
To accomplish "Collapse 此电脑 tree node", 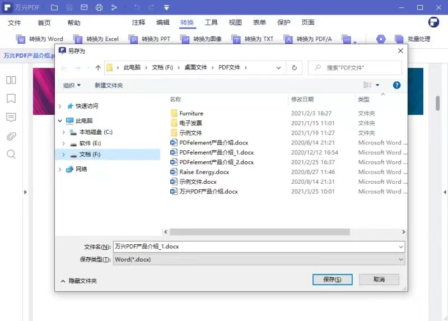I will pyautogui.click(x=60, y=120).
